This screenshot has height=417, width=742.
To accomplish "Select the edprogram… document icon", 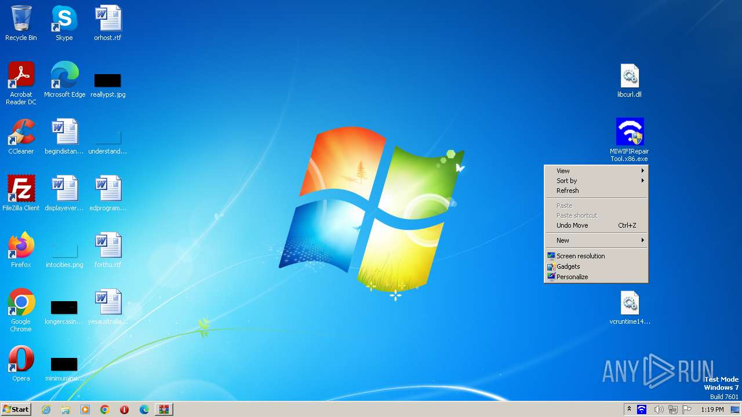I will point(108,193).
